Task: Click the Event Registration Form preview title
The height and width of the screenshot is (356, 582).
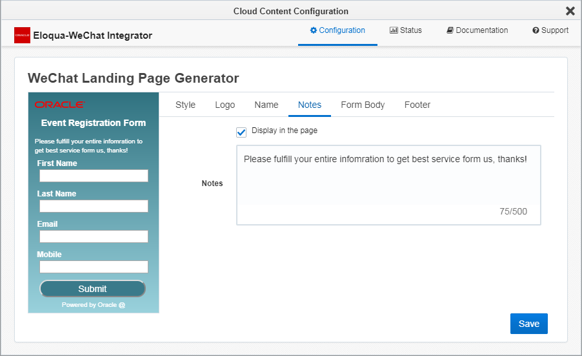Action: click(x=94, y=123)
